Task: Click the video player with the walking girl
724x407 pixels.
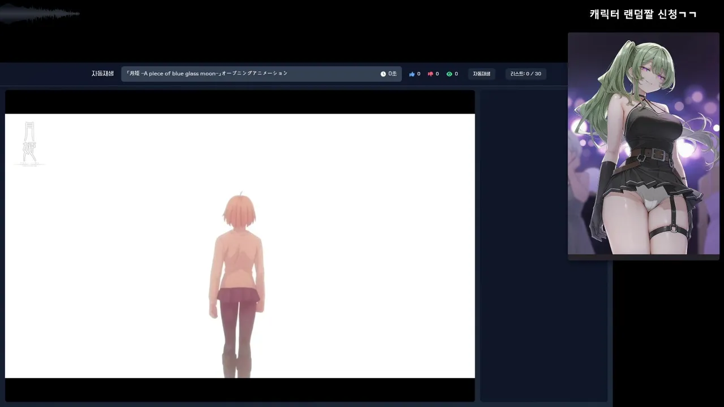Action: [240, 246]
